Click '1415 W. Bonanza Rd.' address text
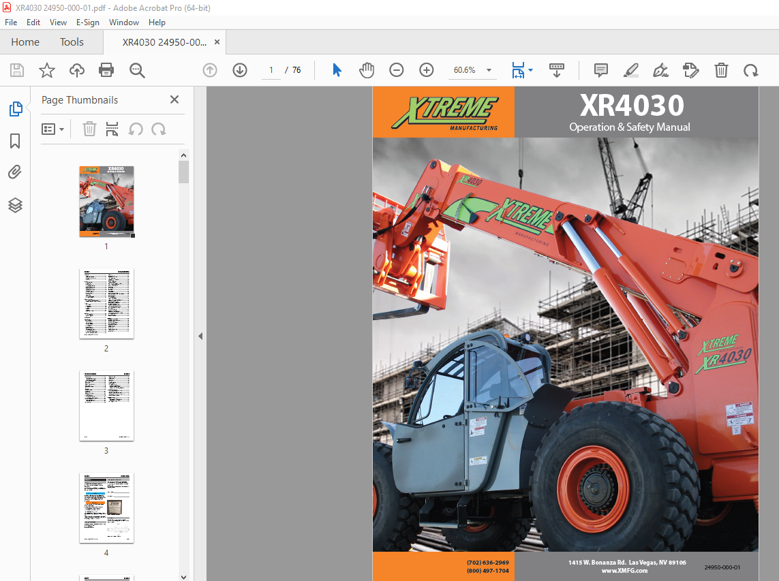779x581 pixels. point(596,563)
